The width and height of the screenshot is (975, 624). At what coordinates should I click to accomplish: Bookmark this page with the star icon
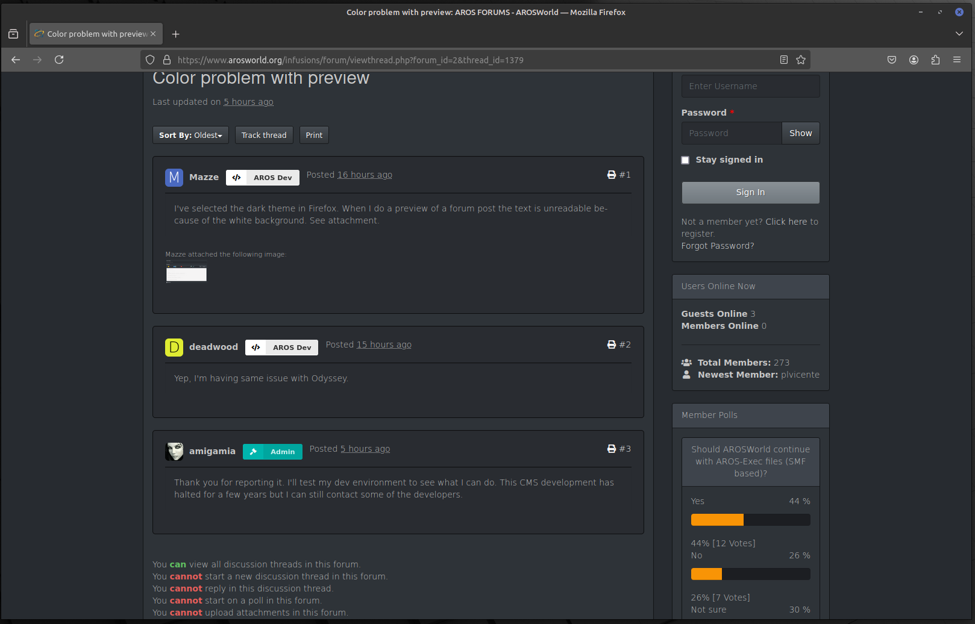tap(801, 60)
